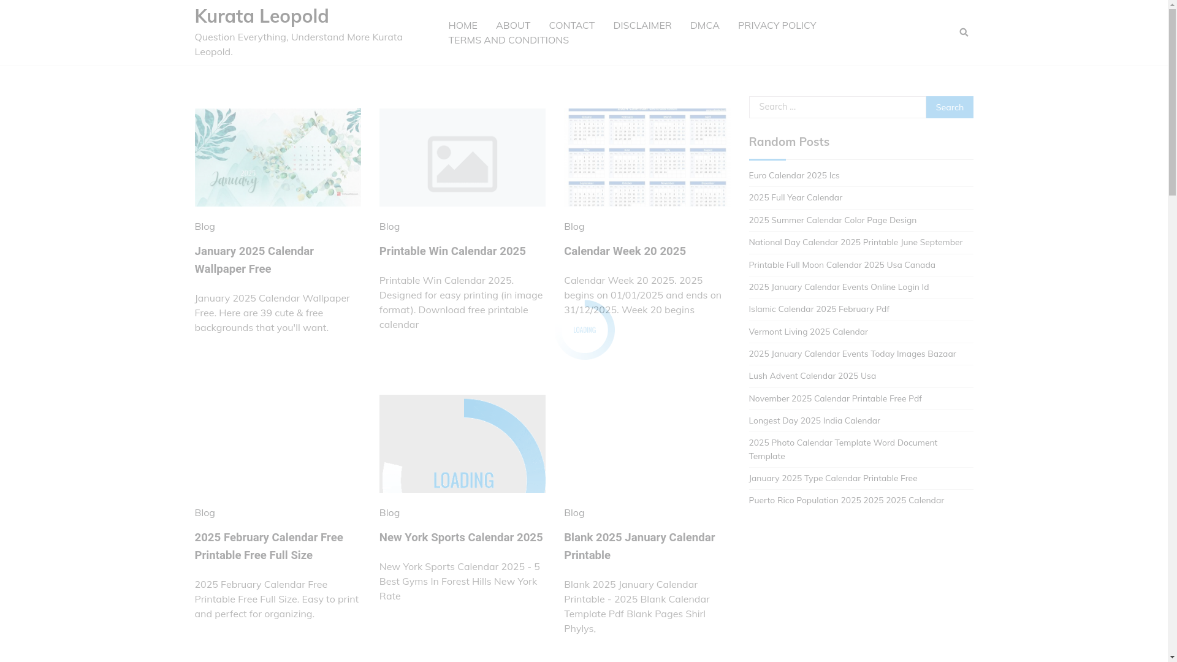Image resolution: width=1177 pixels, height=662 pixels.
Task: Open the Blog category under Calendar Week 20
Action: (x=574, y=226)
